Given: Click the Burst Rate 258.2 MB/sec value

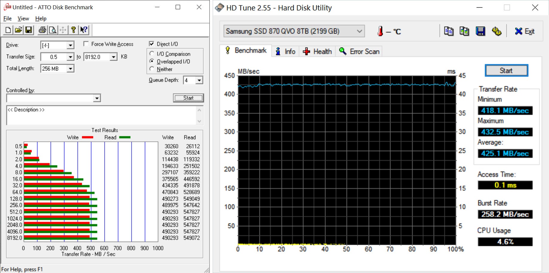Looking at the screenshot, I should [505, 214].
